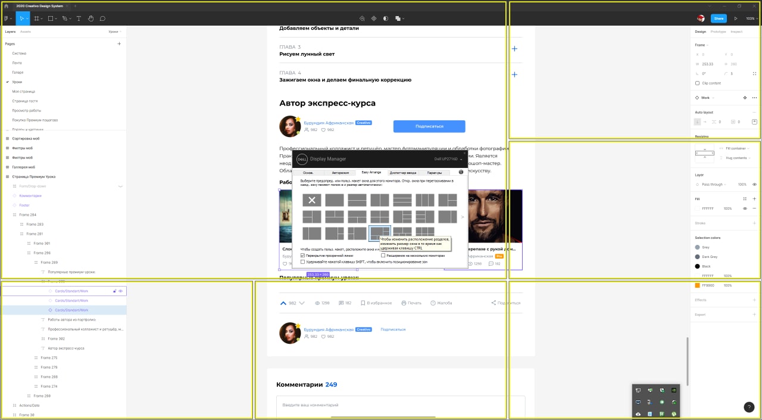The height and width of the screenshot is (420, 762).
Task: Click the info icon in Display Manager
Action: (461, 172)
